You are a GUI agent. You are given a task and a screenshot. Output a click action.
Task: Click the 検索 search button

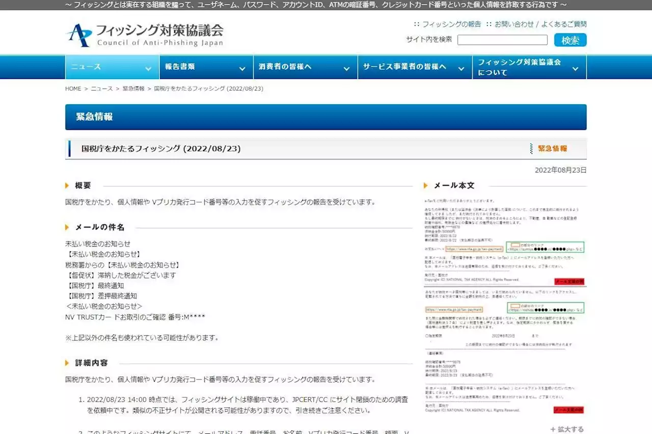570,40
